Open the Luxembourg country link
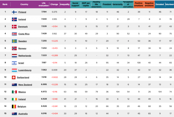Viewport: 174px width, 117px height. point(25,70)
